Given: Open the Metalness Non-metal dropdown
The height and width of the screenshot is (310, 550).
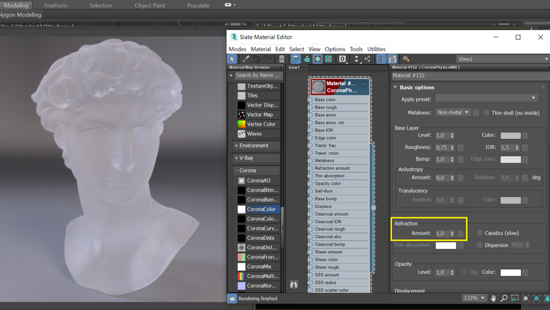Looking at the screenshot, I should pos(453,112).
